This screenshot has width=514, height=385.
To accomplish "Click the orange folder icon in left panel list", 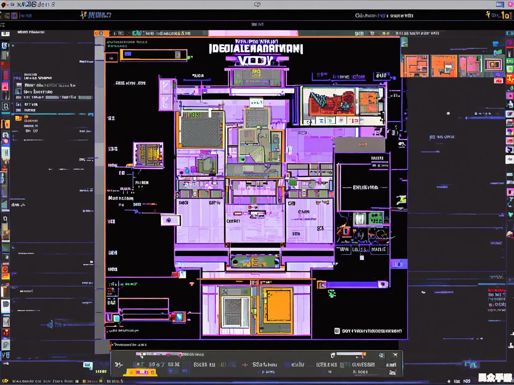I will click(18, 118).
